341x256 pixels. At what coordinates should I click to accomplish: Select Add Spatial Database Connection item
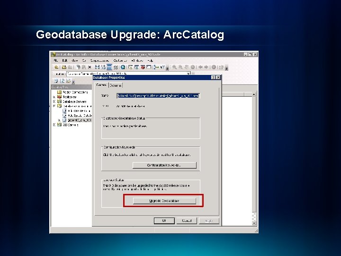80,115
